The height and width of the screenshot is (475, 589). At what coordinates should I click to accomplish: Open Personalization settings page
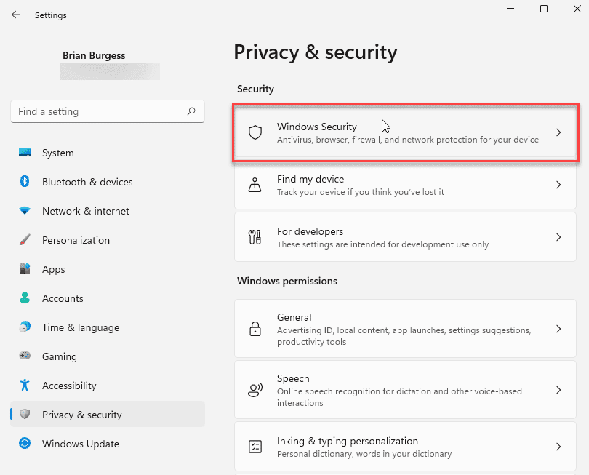pos(76,240)
